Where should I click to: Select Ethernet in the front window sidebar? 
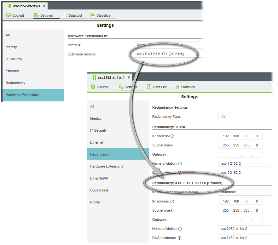pos(118,142)
